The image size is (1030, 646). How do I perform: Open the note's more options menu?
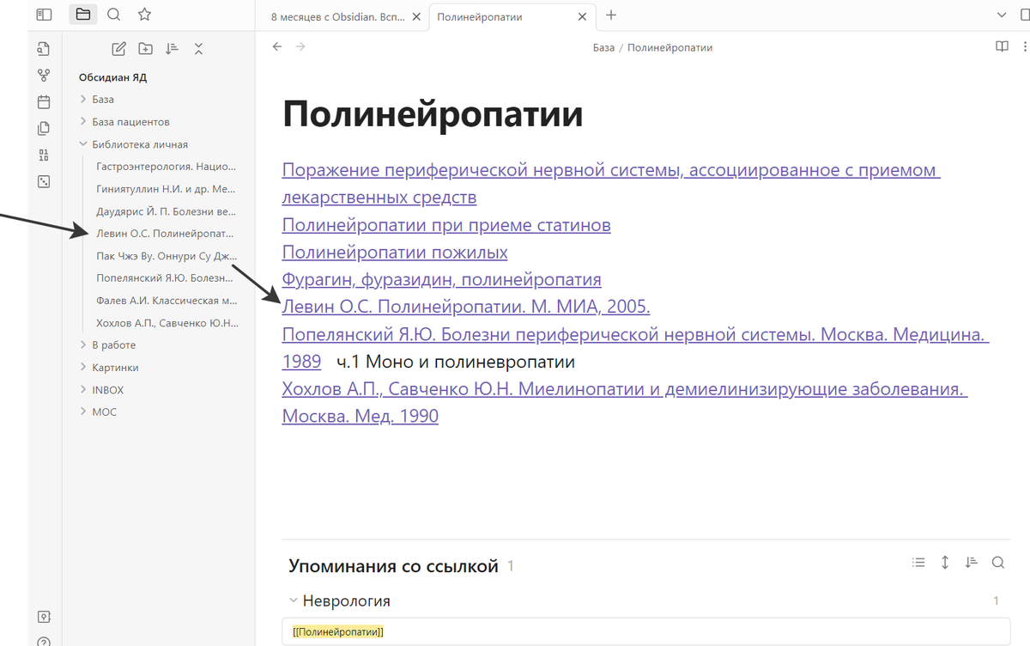click(x=1027, y=47)
